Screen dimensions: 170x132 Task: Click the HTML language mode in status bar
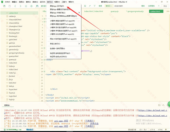point(160,130)
